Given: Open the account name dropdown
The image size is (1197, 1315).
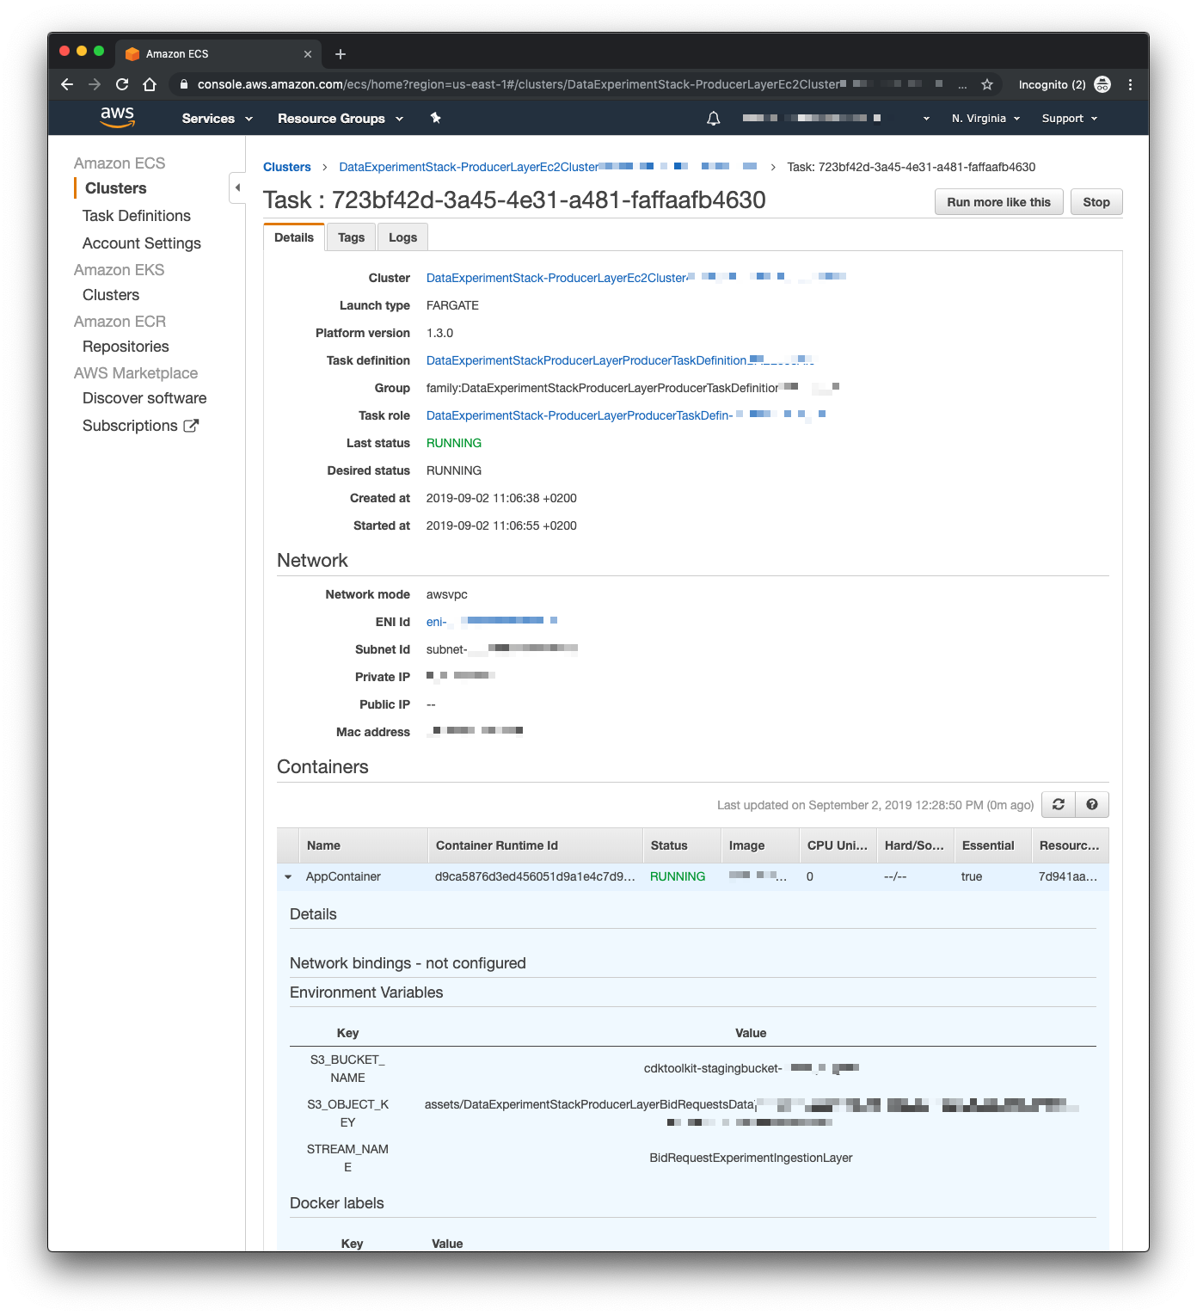Looking at the screenshot, I should pos(836,119).
